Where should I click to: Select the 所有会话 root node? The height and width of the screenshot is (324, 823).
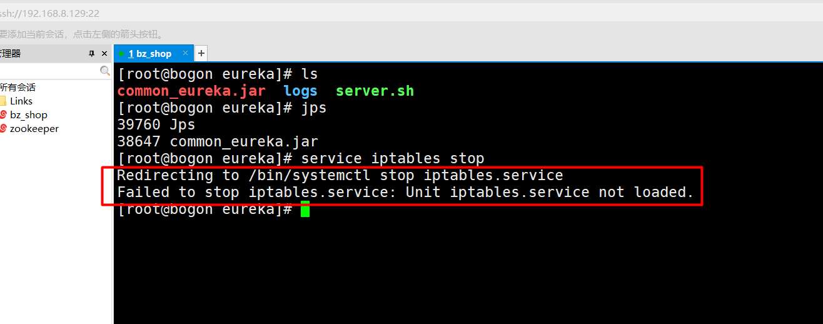[x=18, y=87]
